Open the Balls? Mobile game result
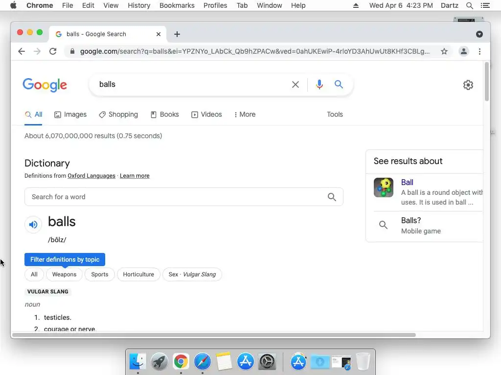 (x=421, y=226)
